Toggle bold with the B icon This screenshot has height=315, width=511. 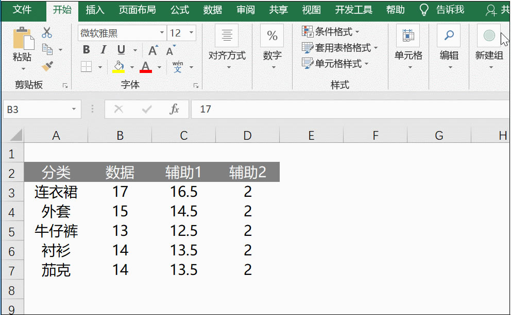click(x=86, y=50)
